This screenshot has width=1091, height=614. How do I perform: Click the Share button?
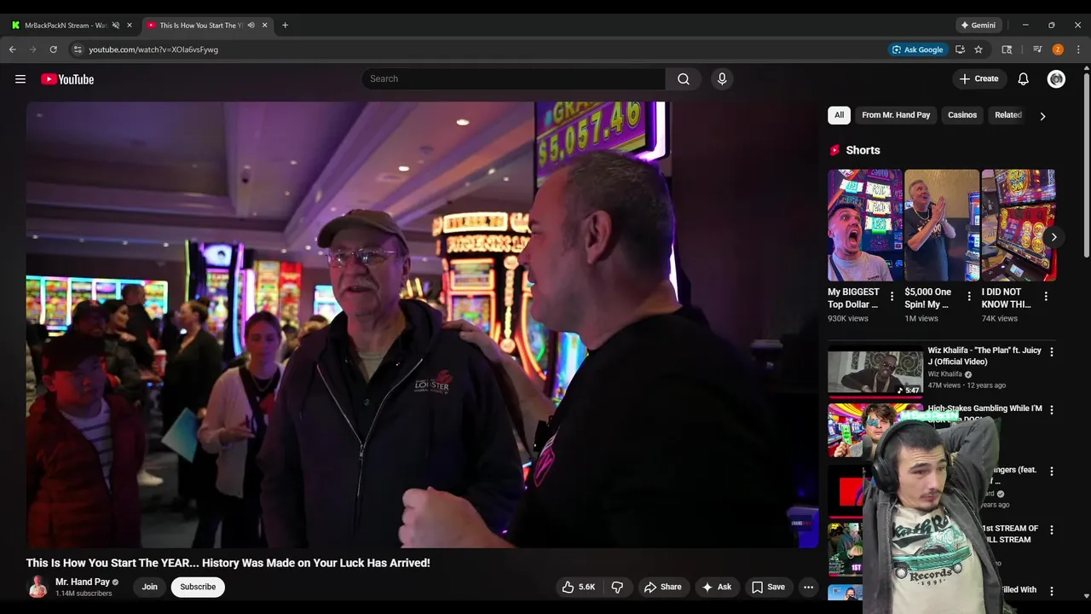(x=662, y=587)
